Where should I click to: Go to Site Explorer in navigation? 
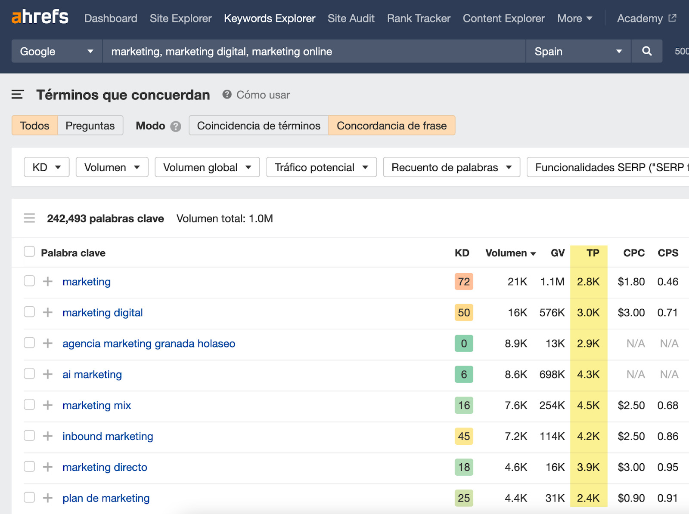coord(180,18)
